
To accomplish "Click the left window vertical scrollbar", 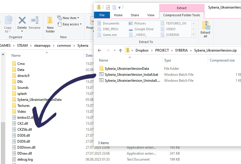I will (x=3, y=108).
